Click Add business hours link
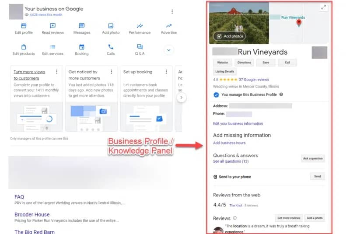This screenshot has width=350, height=234. [x=229, y=143]
